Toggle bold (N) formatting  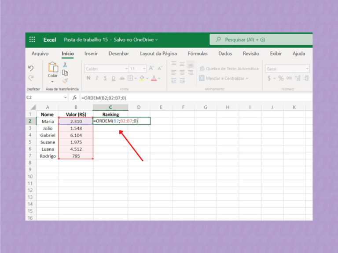(x=88, y=78)
